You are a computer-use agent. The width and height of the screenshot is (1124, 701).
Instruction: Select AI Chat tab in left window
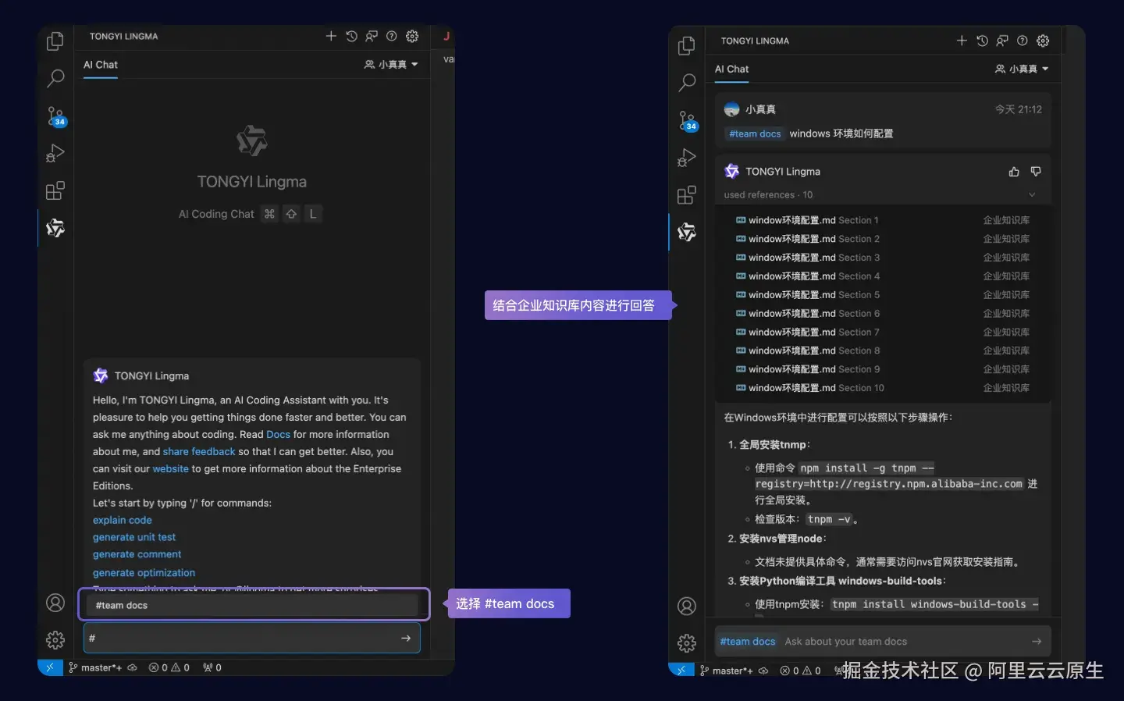click(101, 65)
